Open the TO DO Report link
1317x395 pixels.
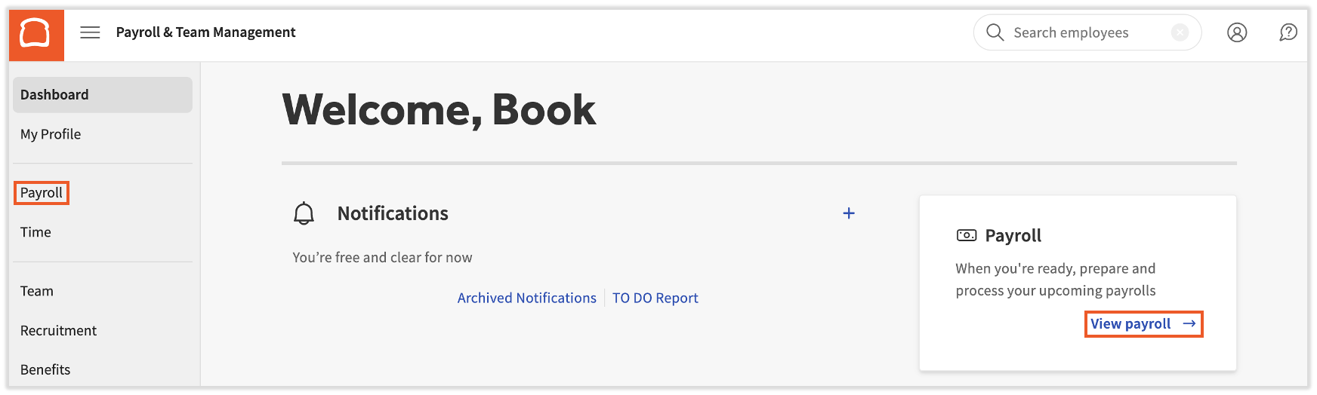point(655,298)
